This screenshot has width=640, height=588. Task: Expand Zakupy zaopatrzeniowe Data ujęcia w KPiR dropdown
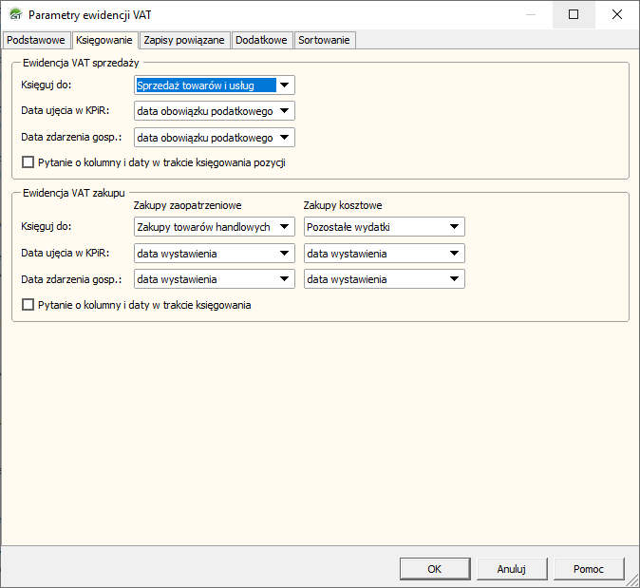284,254
